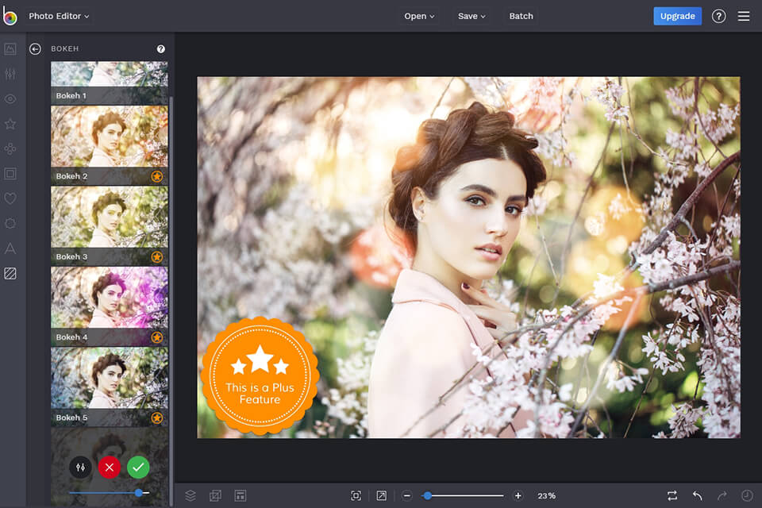Open the Artsy star icon panel

pyautogui.click(x=10, y=124)
